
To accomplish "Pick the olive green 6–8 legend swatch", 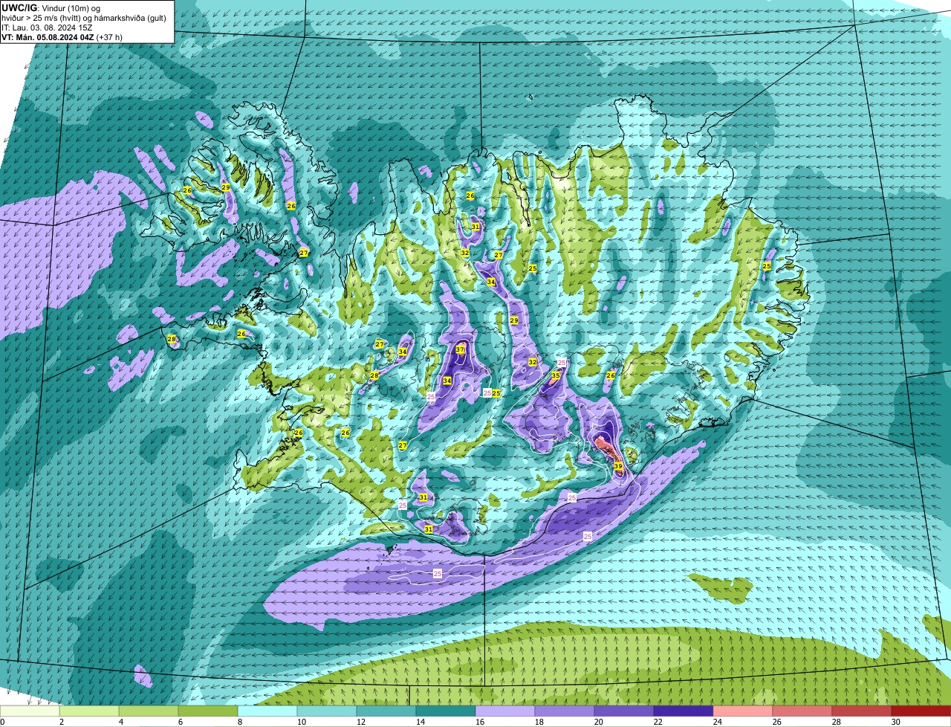I will tap(208, 711).
